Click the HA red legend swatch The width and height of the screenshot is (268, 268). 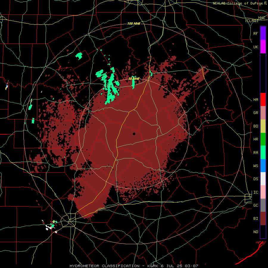point(263,99)
